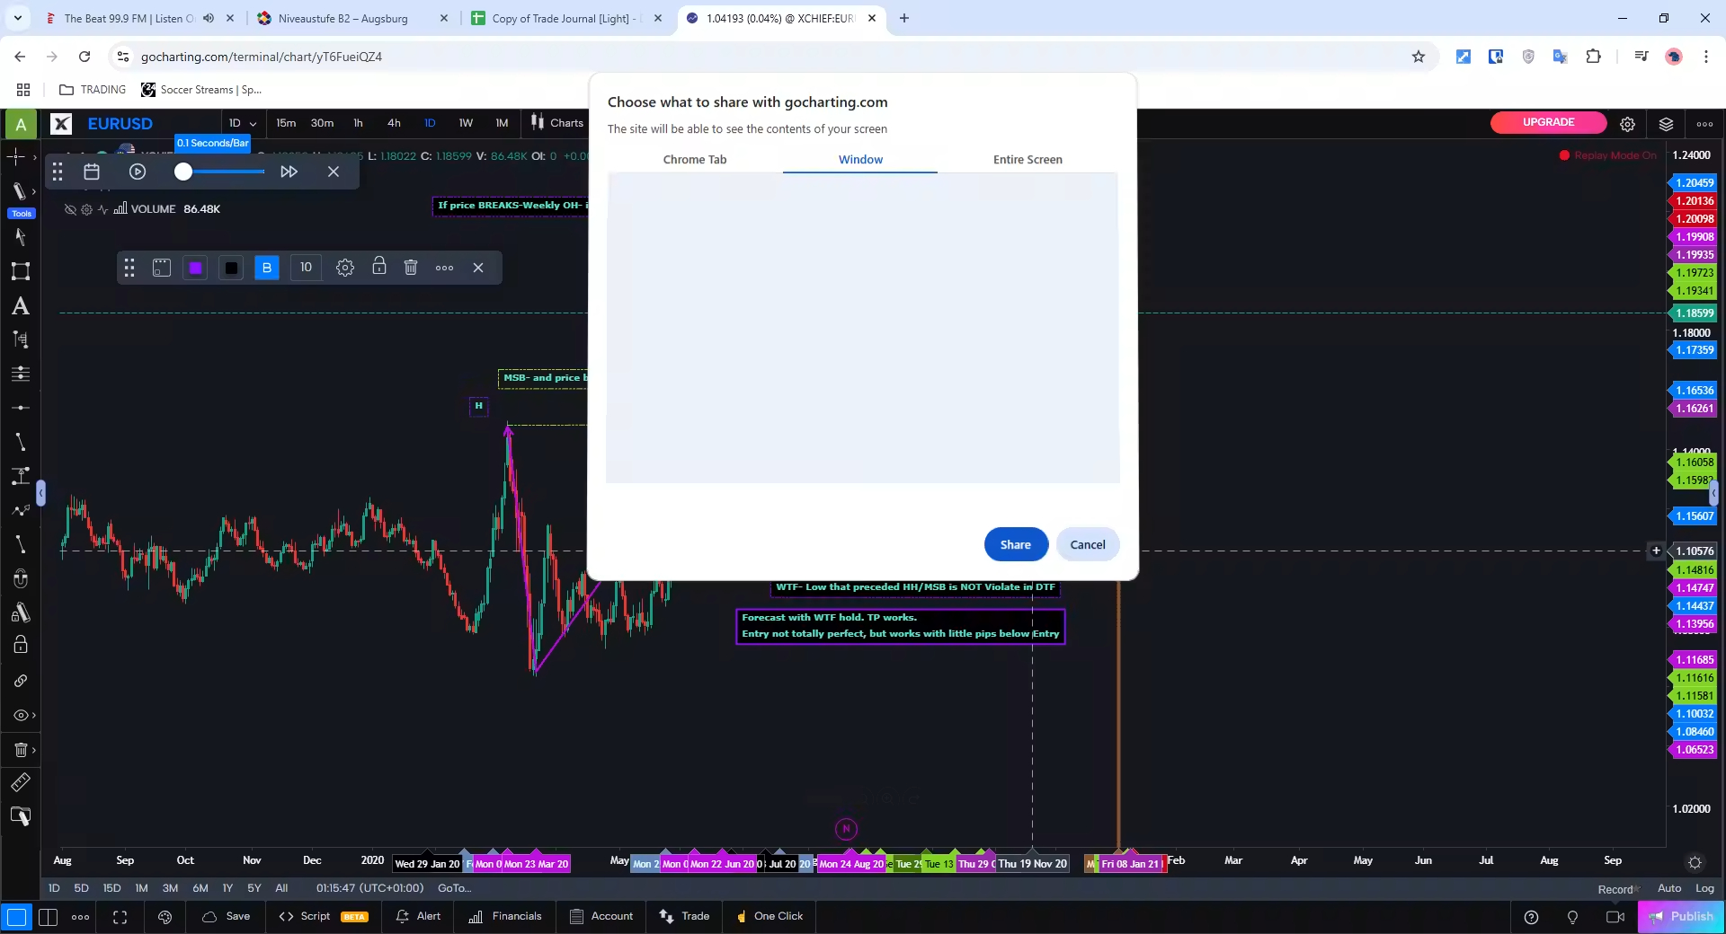The image size is (1726, 934).
Task: Click the remove drawings trash icon
Action: pyautogui.click(x=21, y=751)
